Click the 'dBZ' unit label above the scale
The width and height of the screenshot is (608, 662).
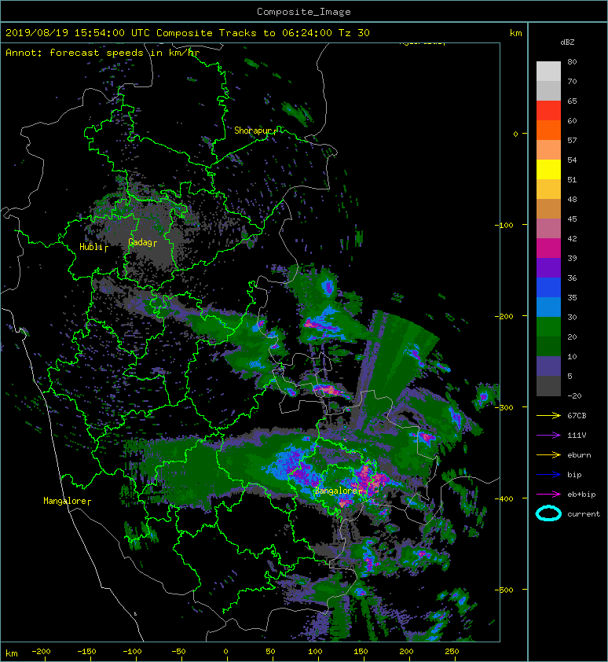click(567, 42)
